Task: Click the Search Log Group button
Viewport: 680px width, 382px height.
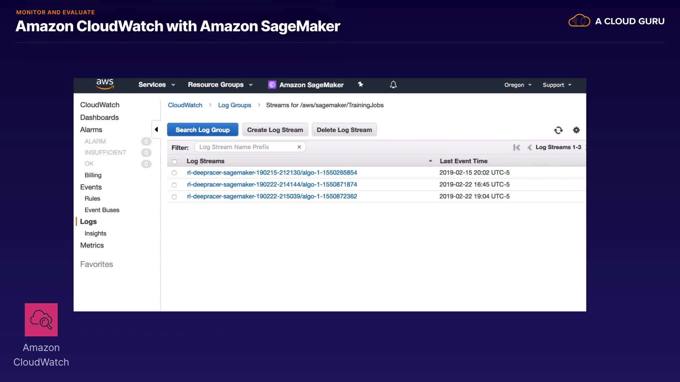Action: [x=203, y=130]
